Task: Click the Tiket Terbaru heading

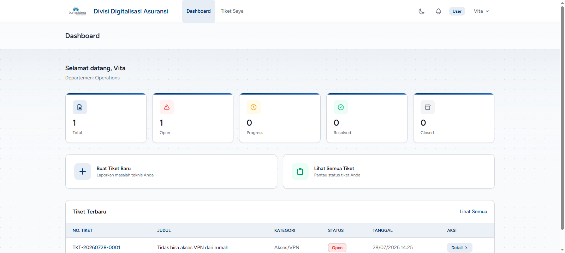Action: click(x=89, y=212)
